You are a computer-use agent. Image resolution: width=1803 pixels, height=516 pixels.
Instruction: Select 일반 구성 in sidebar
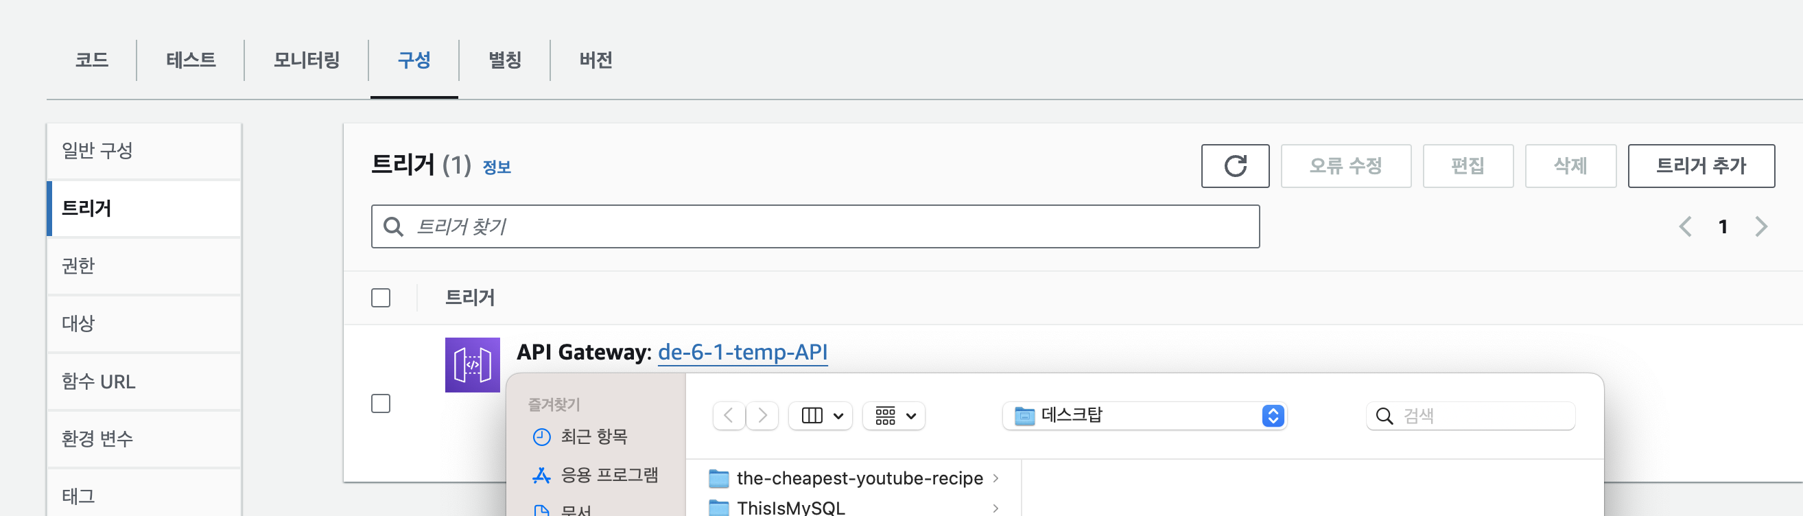[144, 150]
